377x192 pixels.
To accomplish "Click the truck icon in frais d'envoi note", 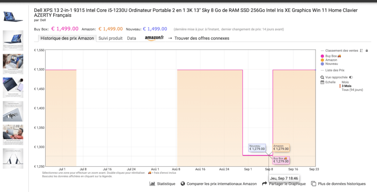I will 149,173.
